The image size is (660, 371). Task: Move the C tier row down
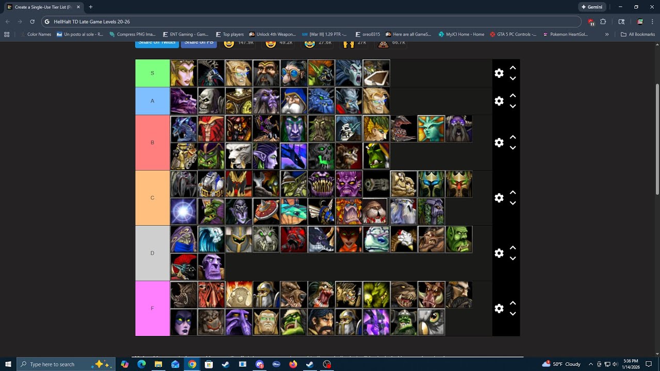coord(513,203)
